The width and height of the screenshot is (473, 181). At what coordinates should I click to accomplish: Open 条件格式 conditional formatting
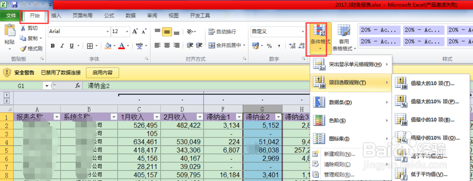pyautogui.click(x=320, y=38)
